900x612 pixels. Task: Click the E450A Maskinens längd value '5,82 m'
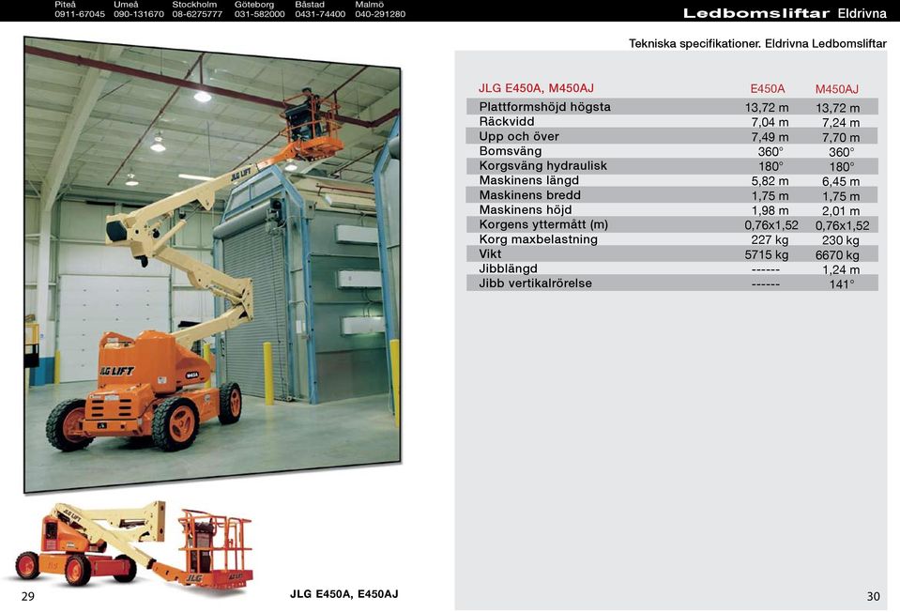point(770,181)
